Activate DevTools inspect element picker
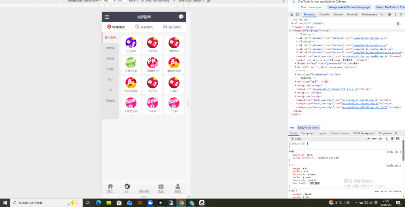Viewport: 405px width, 207px height. tap(291, 15)
